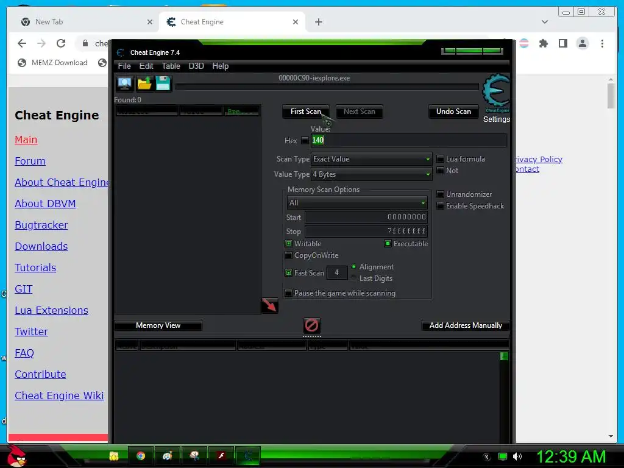Open volume speaker tray icon
This screenshot has width=624, height=468.
[517, 456]
